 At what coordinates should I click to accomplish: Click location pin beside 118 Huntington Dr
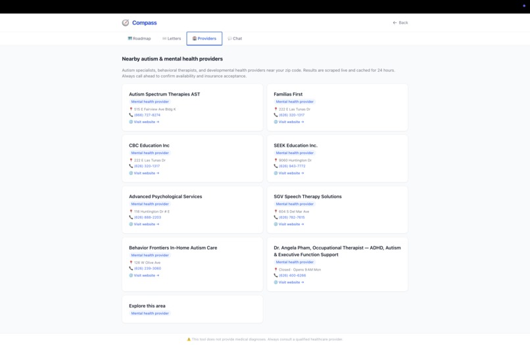pos(131,211)
